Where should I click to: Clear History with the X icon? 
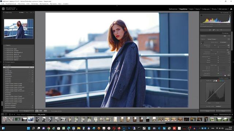click(x=33, y=65)
